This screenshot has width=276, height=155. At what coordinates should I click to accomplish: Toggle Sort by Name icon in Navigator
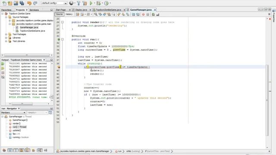point(40,150)
